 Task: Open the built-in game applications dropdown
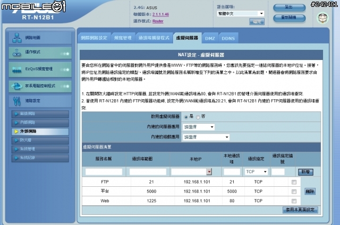pyautogui.click(x=206, y=137)
